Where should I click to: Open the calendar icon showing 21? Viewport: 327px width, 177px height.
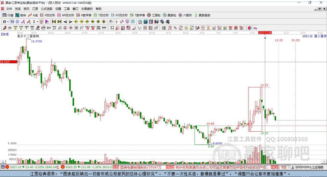tap(140, 22)
